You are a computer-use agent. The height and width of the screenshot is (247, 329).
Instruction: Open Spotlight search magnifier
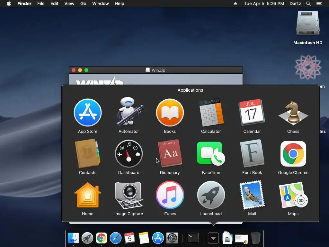pyautogui.click(x=308, y=4)
